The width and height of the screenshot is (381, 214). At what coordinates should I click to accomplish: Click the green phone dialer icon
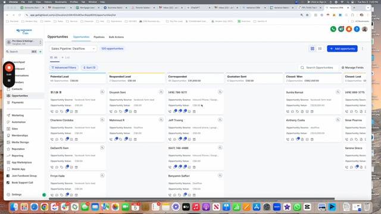(x=333, y=29)
